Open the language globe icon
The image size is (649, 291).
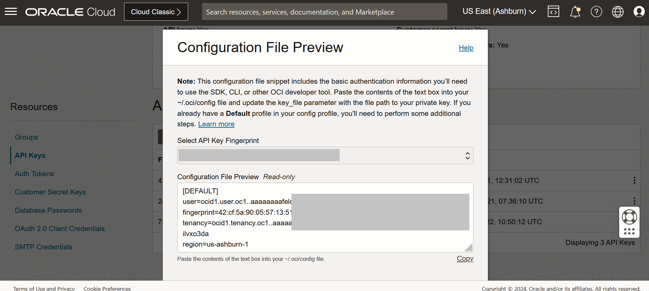618,12
